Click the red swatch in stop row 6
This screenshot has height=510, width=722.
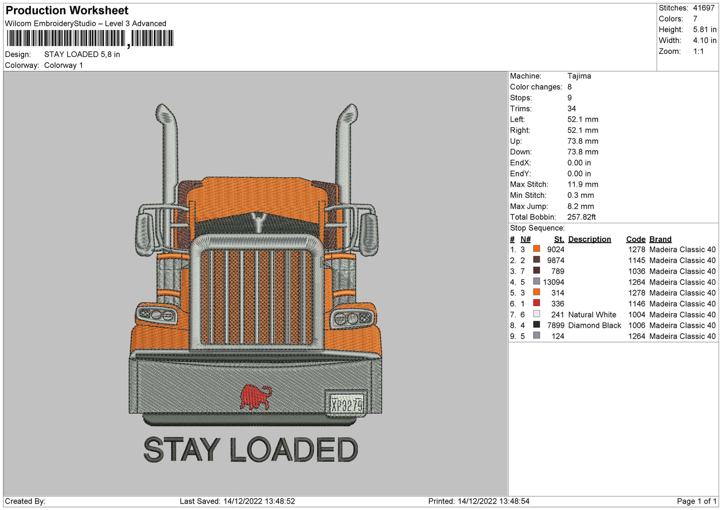click(x=537, y=303)
